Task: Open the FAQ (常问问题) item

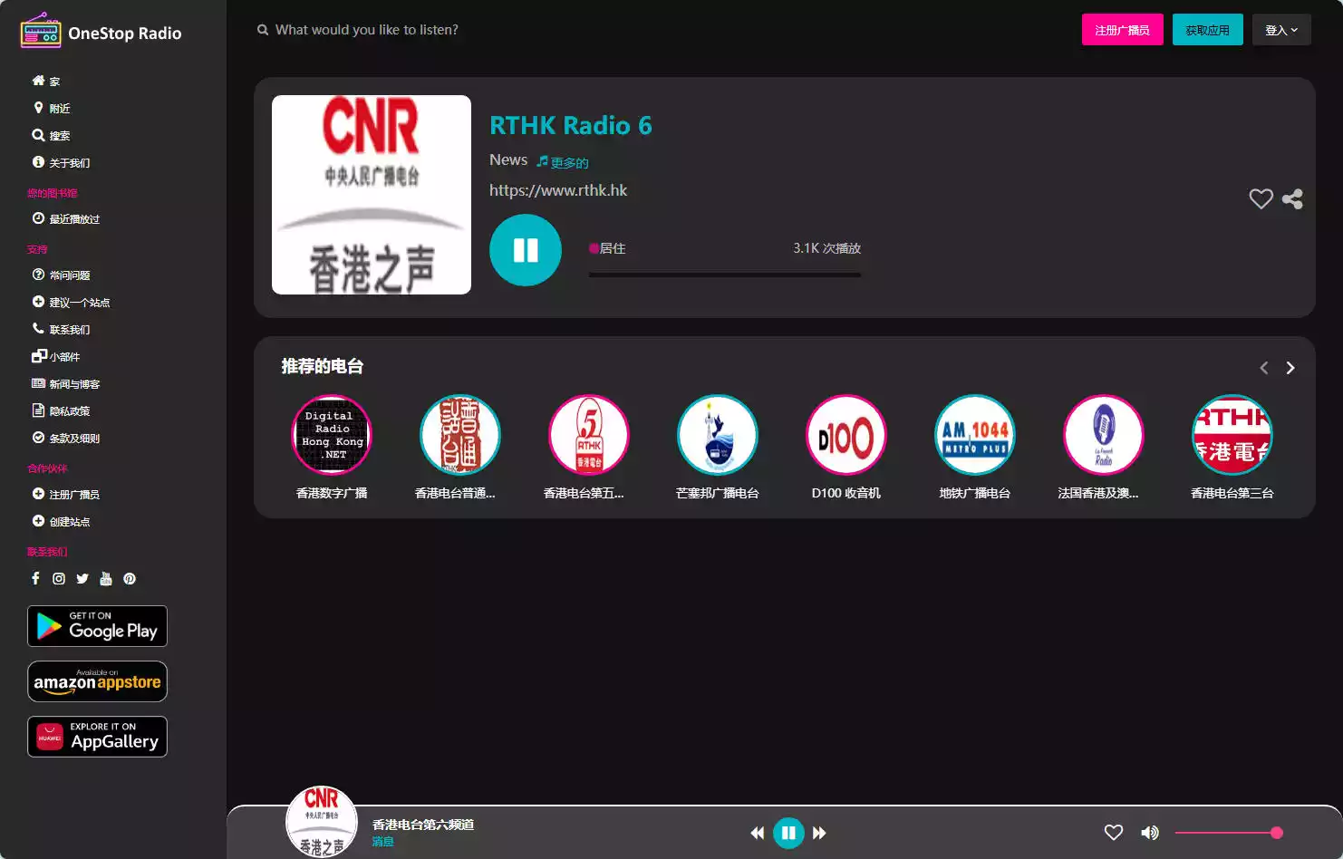Action: tap(61, 275)
